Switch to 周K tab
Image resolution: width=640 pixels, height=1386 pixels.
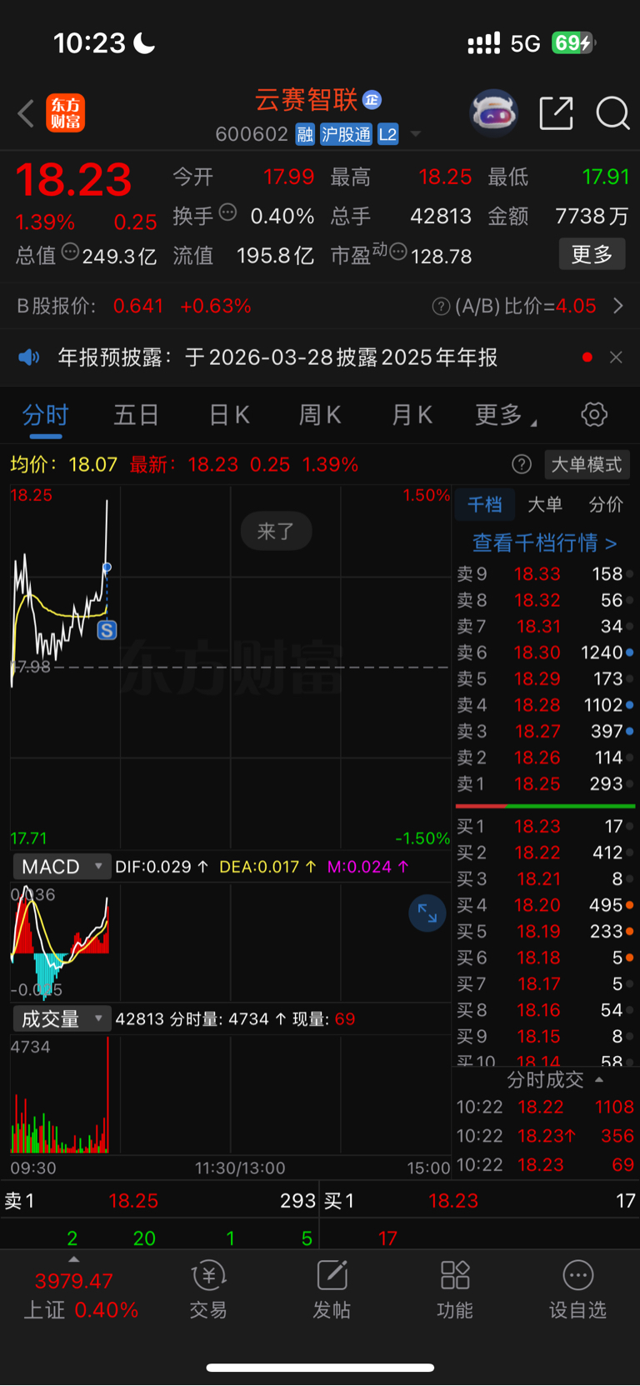(x=320, y=415)
